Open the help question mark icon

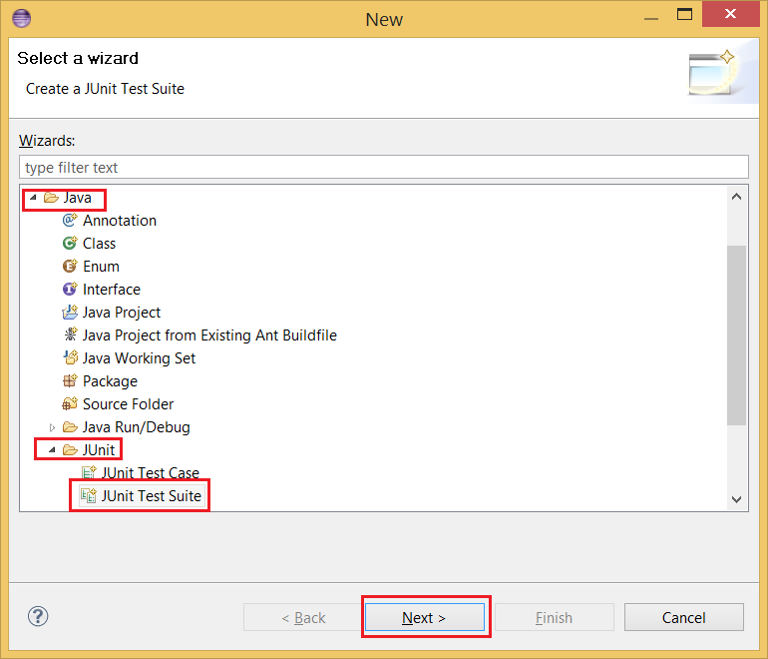pos(38,616)
